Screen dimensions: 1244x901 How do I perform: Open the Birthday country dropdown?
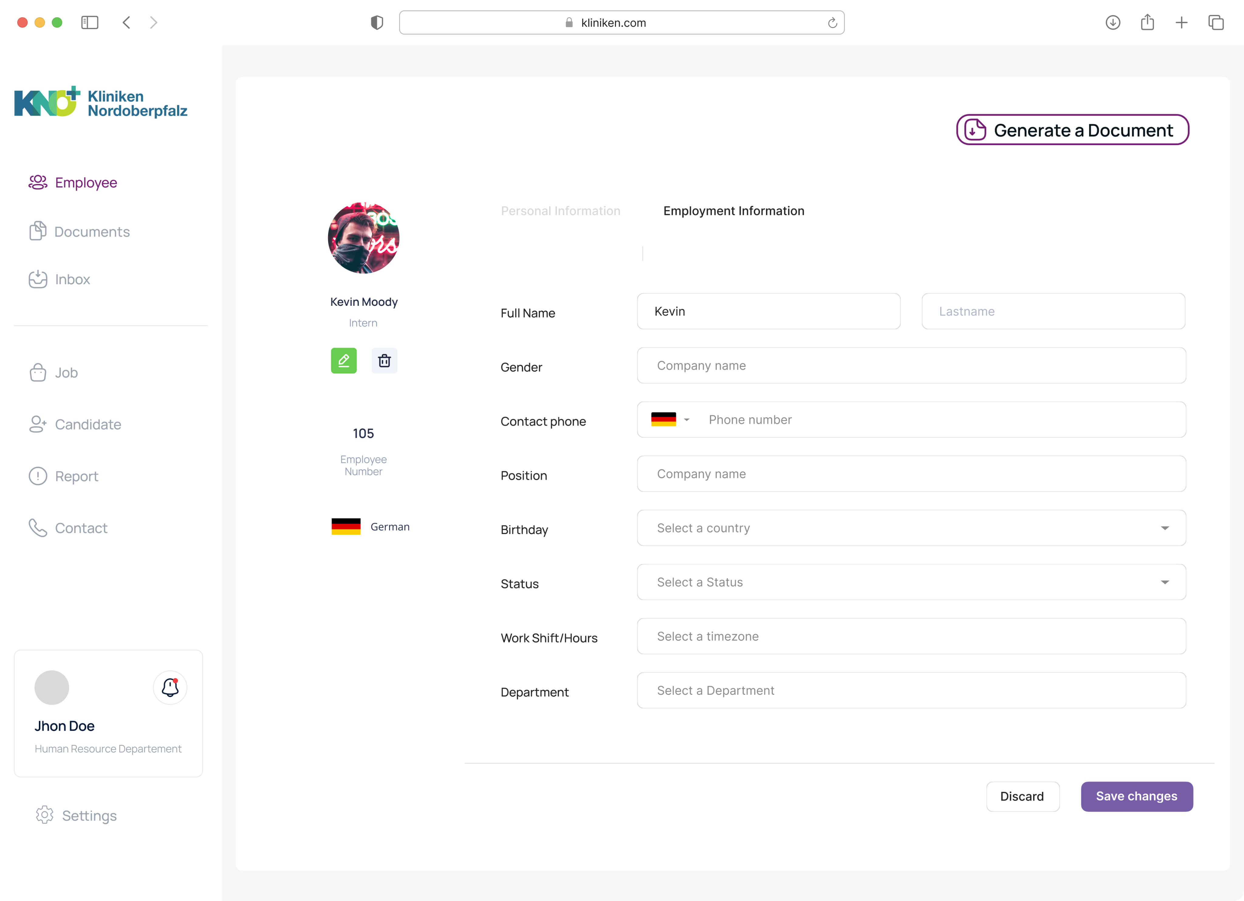[911, 527]
